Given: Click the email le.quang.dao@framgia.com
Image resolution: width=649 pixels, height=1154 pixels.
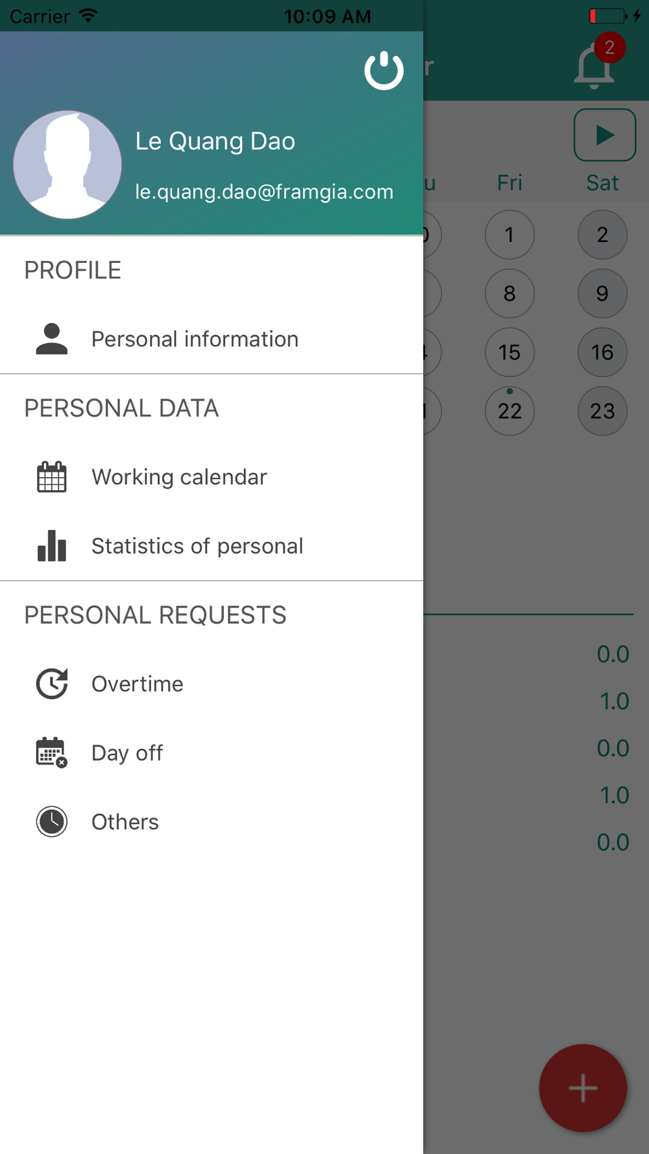Looking at the screenshot, I should (x=264, y=192).
